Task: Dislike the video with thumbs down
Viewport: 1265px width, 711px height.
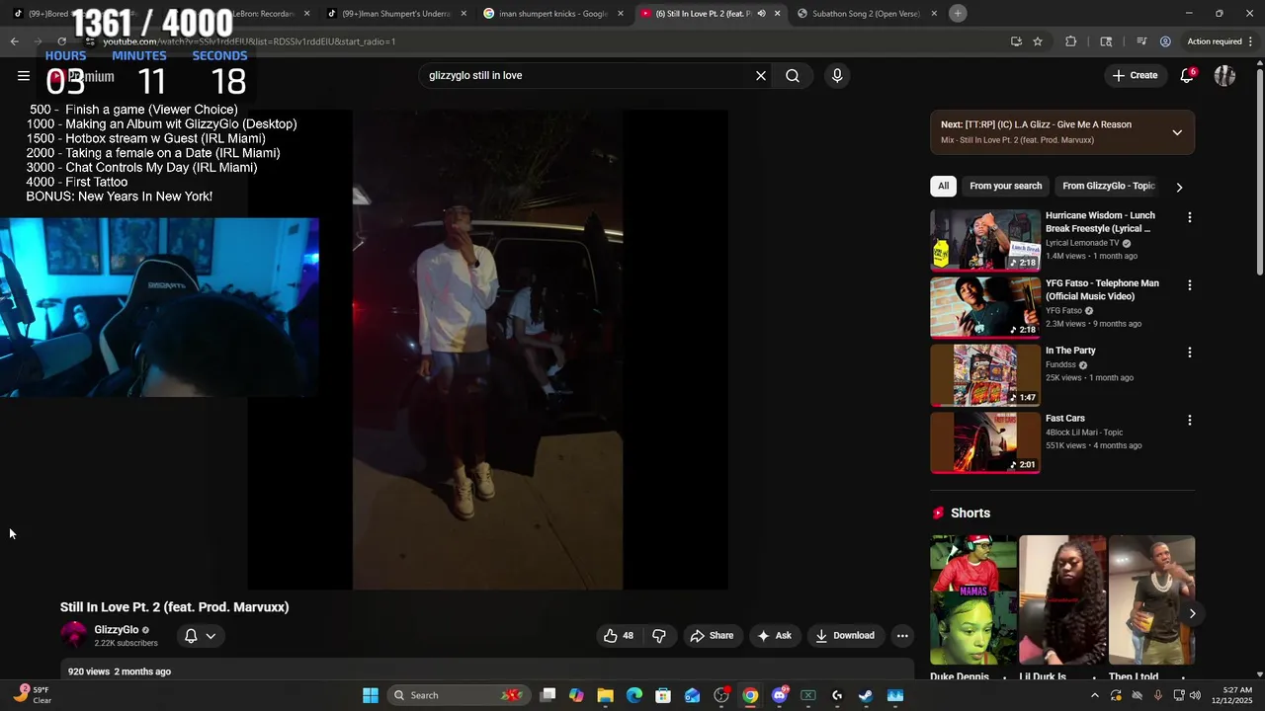Action: coord(659,636)
